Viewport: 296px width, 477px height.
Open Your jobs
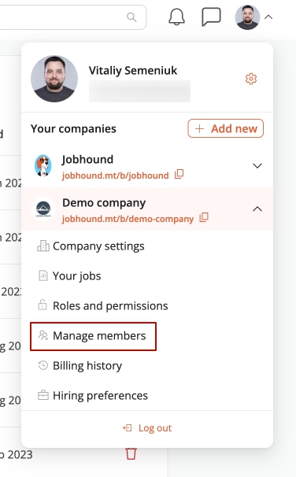tap(69, 276)
